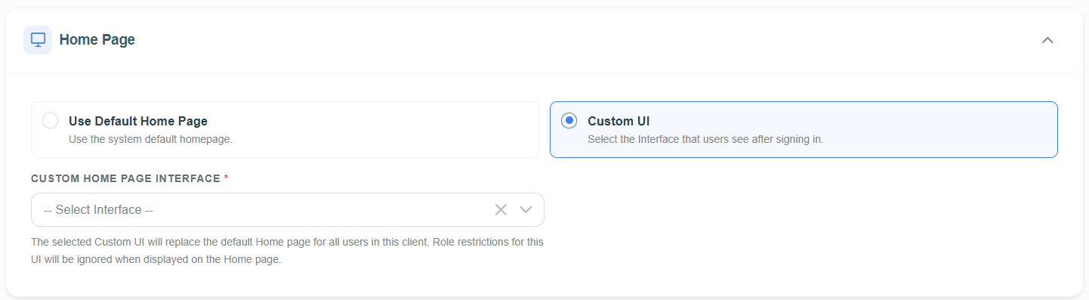Click the Custom Home Page Interface field
The image size is (1089, 300).
[288, 209]
